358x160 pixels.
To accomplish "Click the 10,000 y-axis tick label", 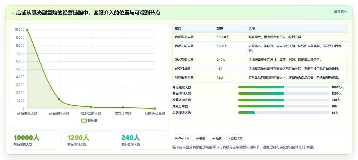I will pyautogui.click(x=19, y=30).
